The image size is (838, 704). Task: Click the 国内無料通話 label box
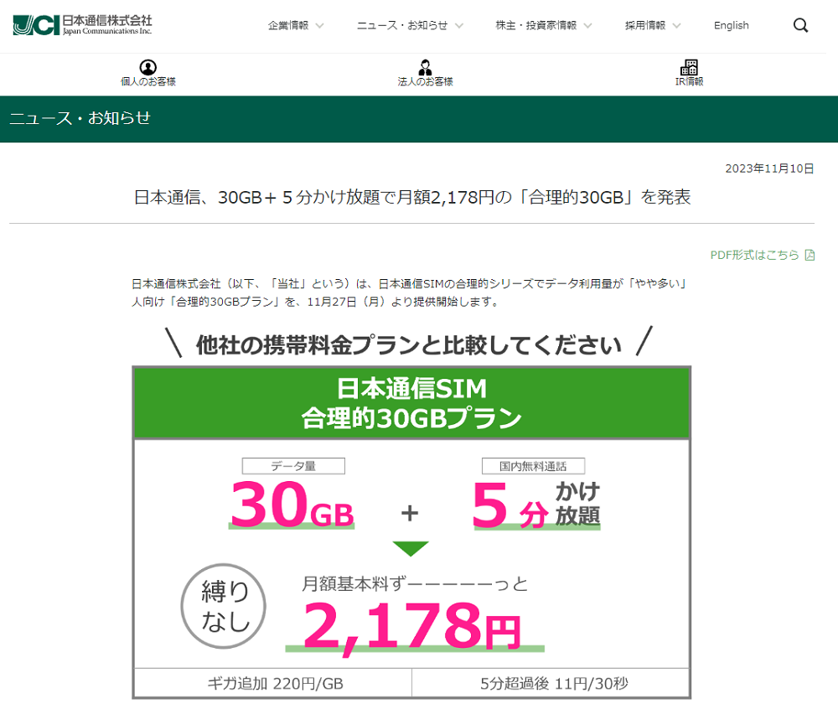click(x=533, y=466)
